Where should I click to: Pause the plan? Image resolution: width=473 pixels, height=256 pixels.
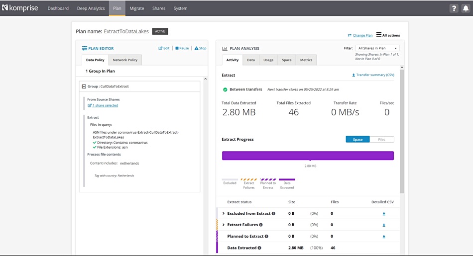[x=182, y=48]
